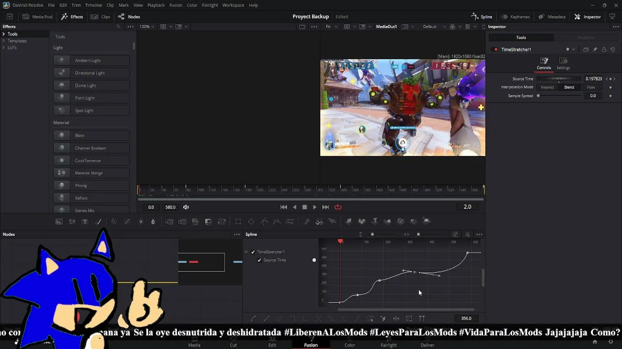Viewport: 622px width, 349px height.
Task: Uncheck TimeStretcher1 in the spline list
Action: click(x=253, y=252)
